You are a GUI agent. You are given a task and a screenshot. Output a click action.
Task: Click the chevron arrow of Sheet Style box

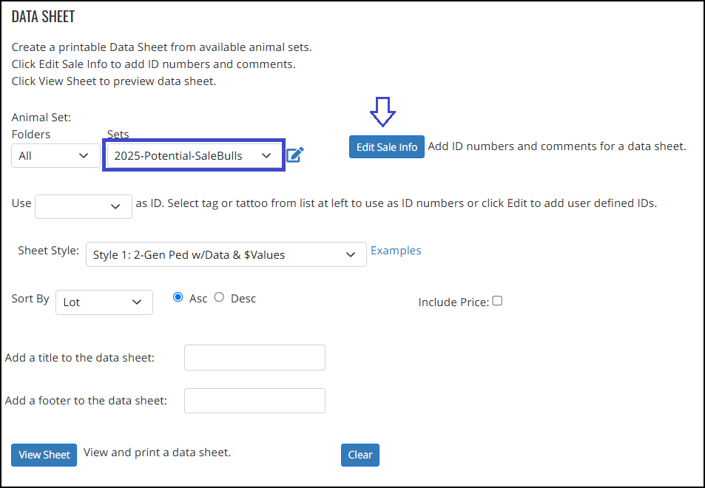point(350,255)
